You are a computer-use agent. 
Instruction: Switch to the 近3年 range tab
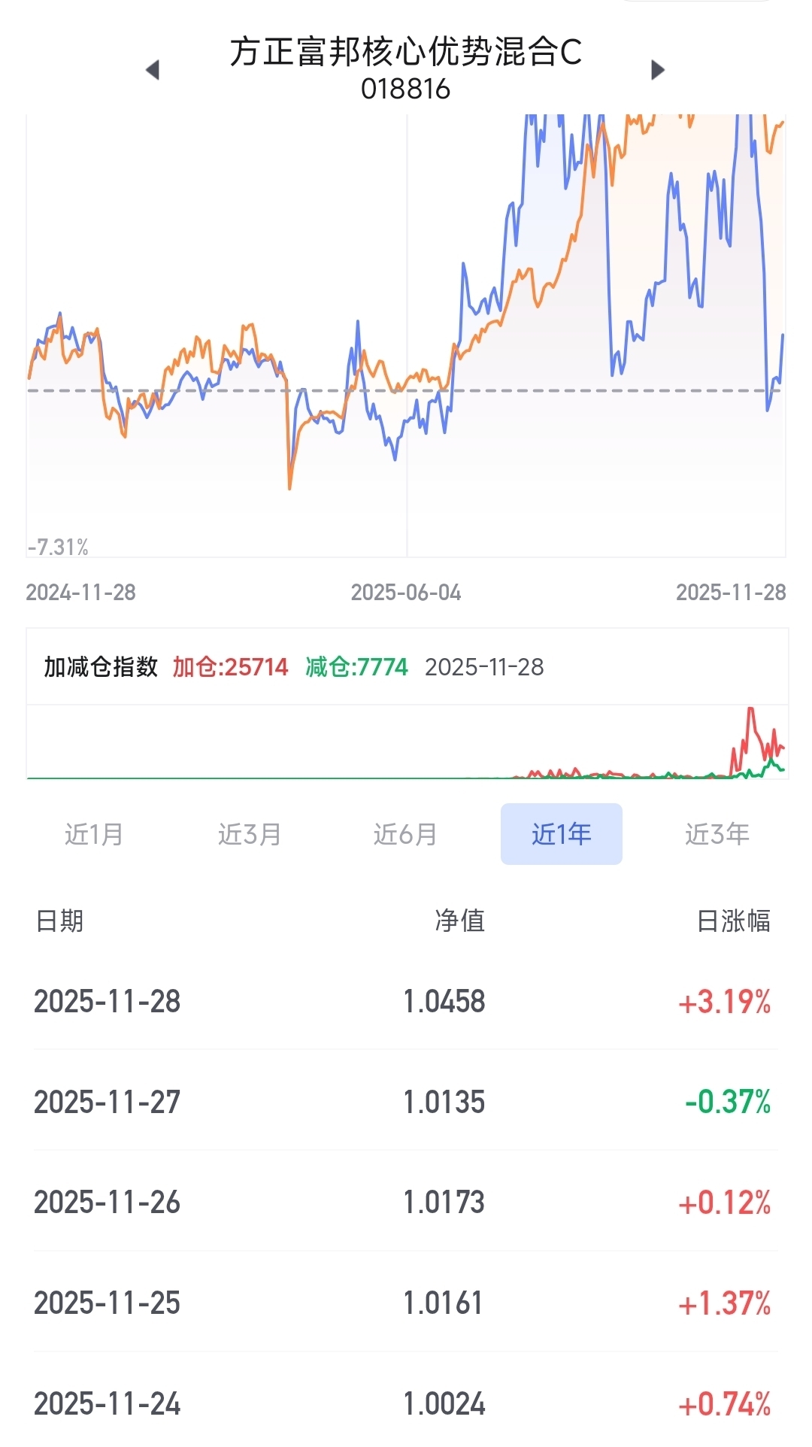point(717,834)
